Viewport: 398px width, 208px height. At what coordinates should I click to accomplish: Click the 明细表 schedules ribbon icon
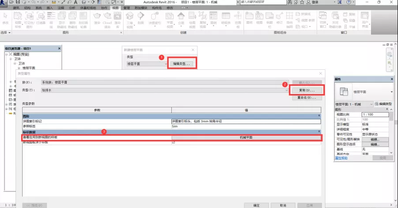[x=225, y=19]
